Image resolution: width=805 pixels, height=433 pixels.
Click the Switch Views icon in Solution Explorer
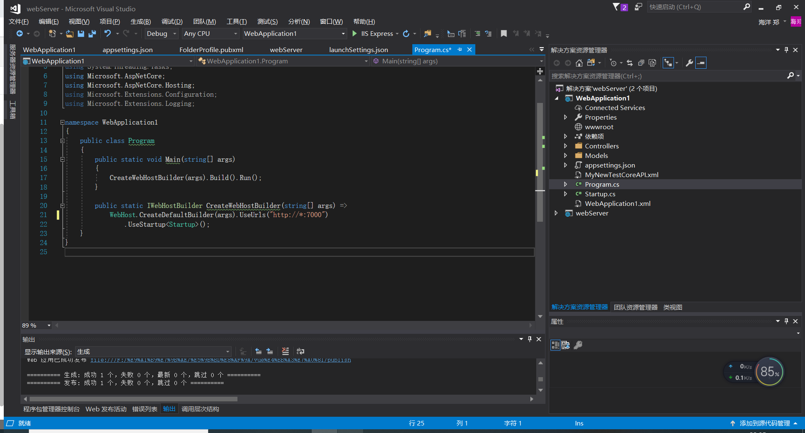(x=591, y=63)
